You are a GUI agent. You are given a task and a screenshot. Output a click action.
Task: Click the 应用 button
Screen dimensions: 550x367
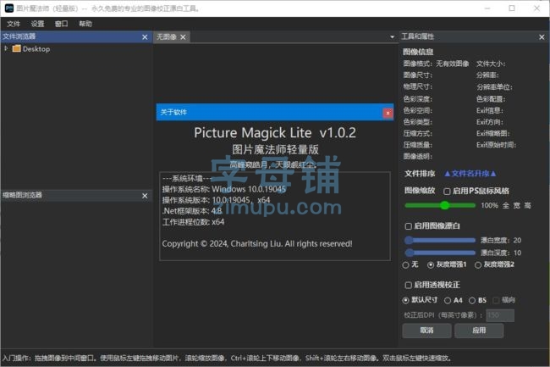click(479, 331)
